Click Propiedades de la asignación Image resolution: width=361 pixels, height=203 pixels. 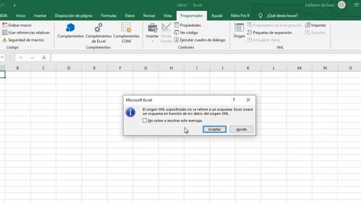click(x=275, y=25)
